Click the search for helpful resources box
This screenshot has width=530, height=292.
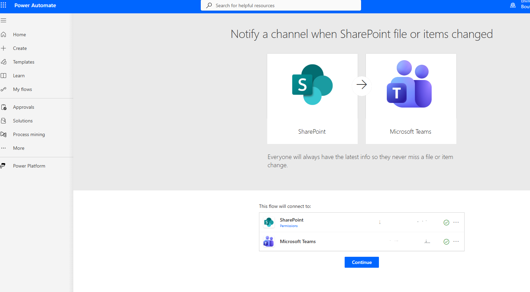(x=281, y=5)
